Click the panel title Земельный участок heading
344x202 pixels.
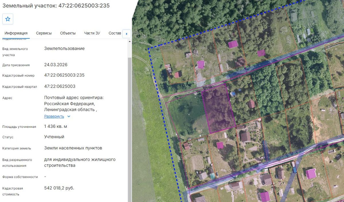(56, 5)
